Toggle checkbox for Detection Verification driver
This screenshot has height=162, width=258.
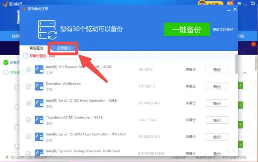[28, 86]
